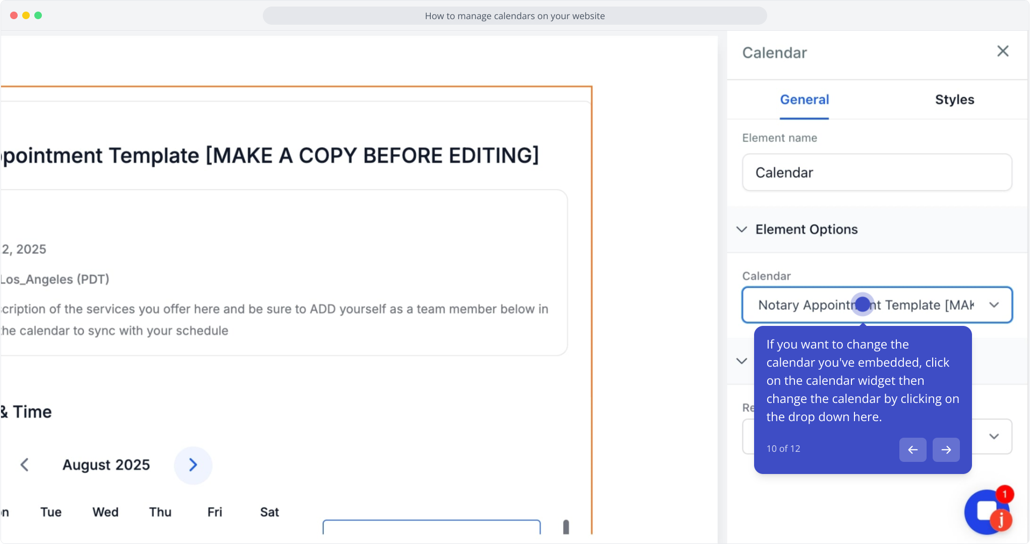Click the calendar dropdown arrow chevron

coord(994,305)
